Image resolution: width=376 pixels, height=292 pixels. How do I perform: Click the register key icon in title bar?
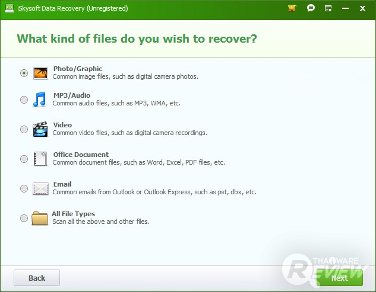pyautogui.click(x=328, y=9)
